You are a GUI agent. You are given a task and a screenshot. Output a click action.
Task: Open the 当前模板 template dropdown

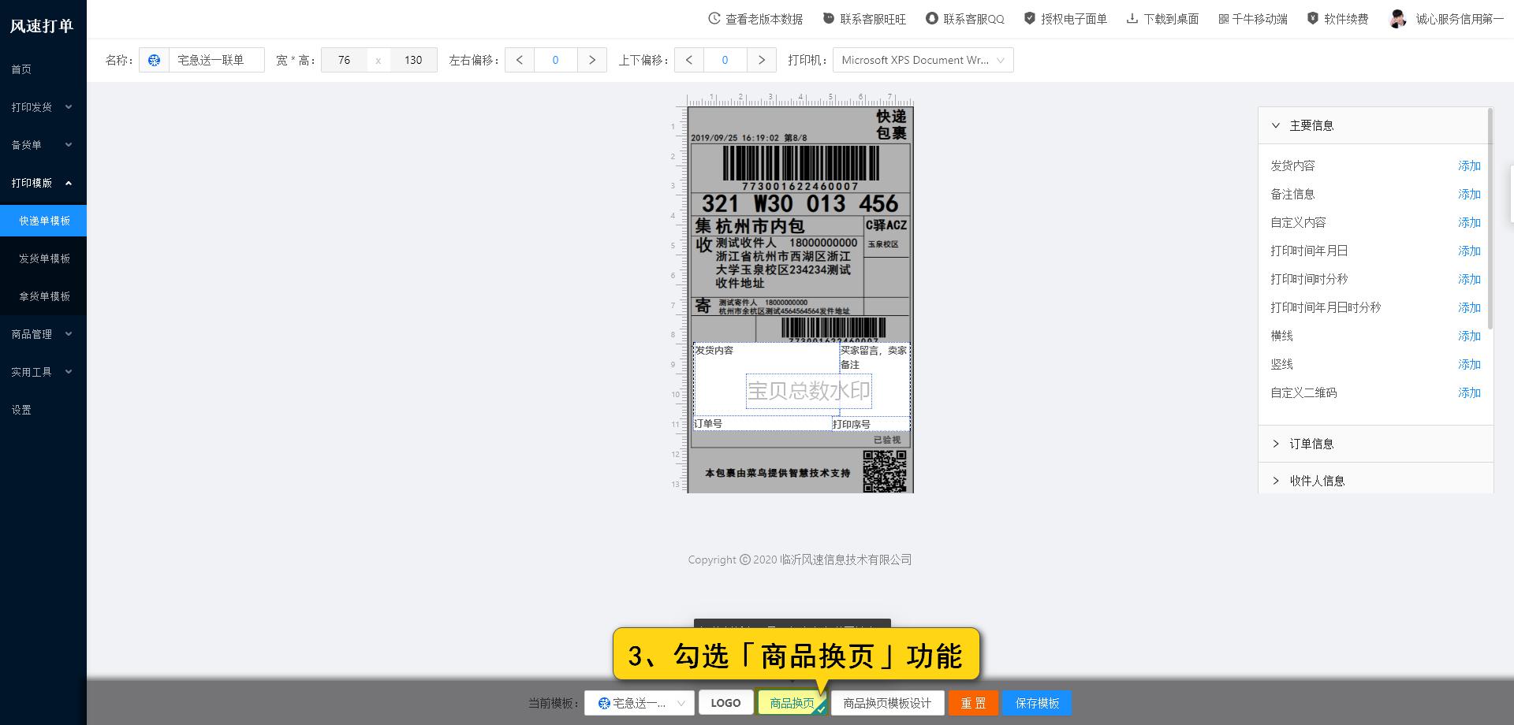tap(640, 703)
